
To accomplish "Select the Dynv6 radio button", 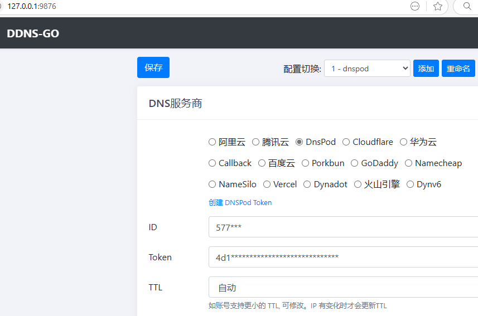I will tap(410, 184).
